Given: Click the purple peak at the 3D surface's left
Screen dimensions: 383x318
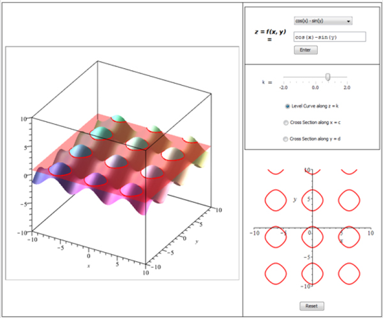Looking at the screenshot, I should (x=58, y=170).
